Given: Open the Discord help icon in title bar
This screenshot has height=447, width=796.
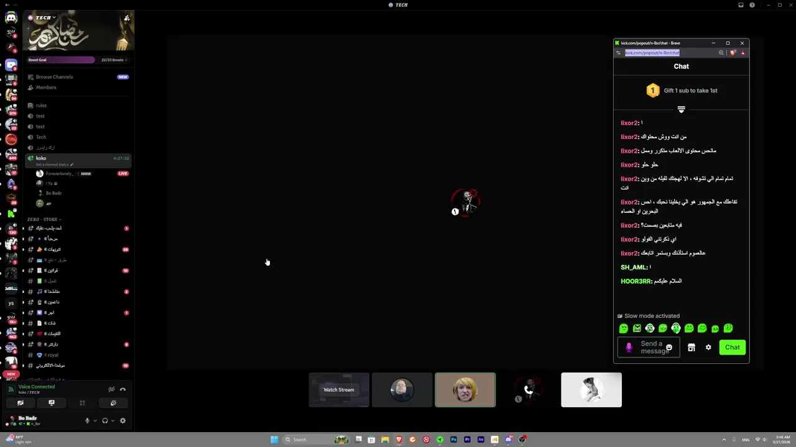Looking at the screenshot, I should pos(752,5).
